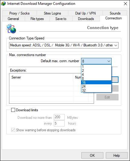Click the IDM globe icon in title bar
130x161 pixels.
pos(3,4)
